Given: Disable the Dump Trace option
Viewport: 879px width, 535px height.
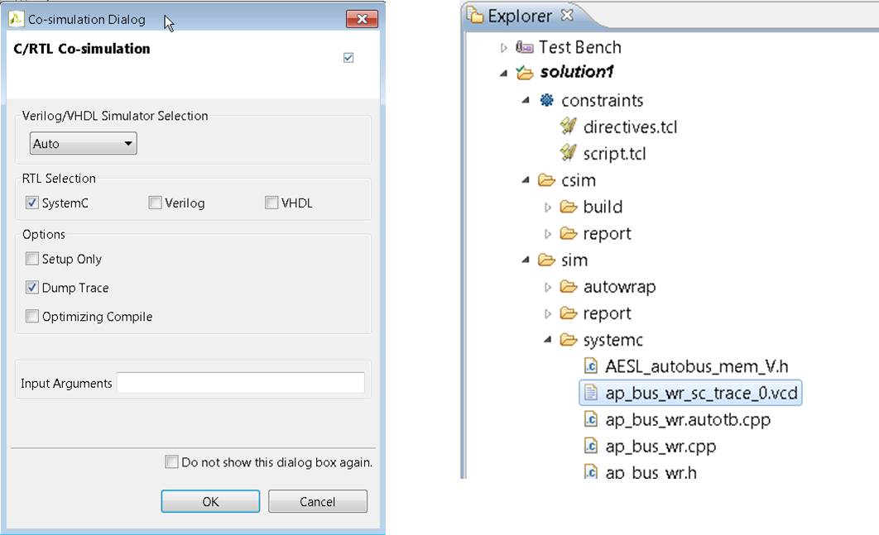Looking at the screenshot, I should tap(31, 288).
